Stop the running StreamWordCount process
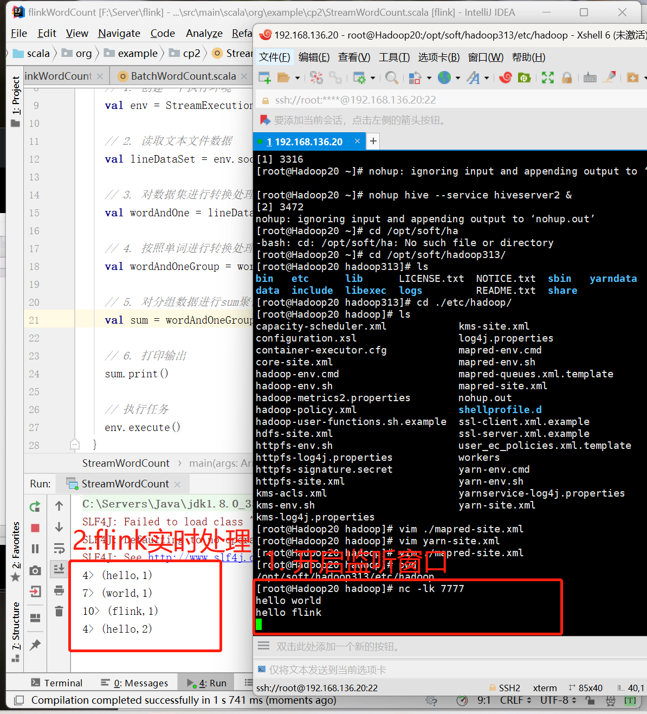Screen dimensions: 647x714 click(x=35, y=528)
